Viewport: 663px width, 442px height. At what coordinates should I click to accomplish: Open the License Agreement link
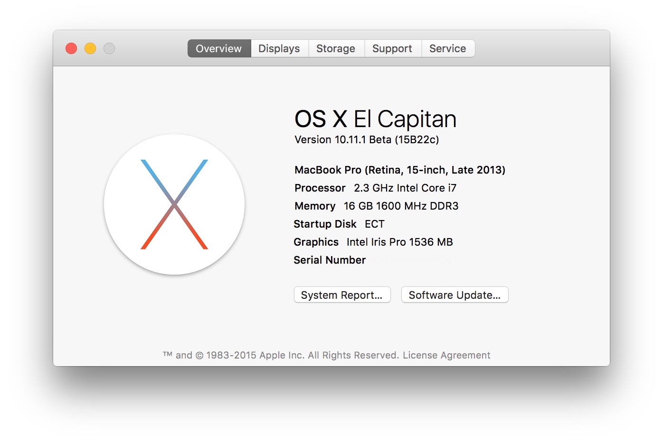coord(446,355)
